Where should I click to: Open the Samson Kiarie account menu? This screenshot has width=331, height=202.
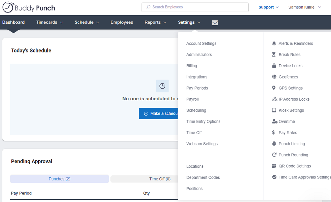click(305, 7)
